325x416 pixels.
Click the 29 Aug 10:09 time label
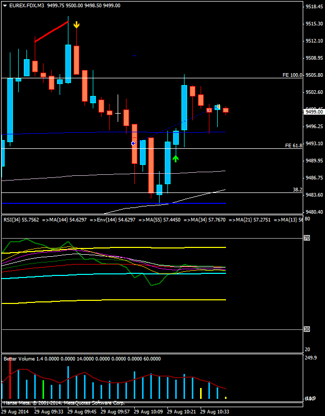pyautogui.click(x=148, y=411)
